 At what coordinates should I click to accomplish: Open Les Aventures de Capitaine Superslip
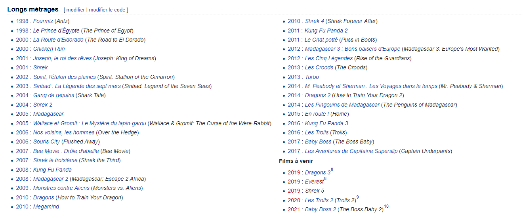351,151
